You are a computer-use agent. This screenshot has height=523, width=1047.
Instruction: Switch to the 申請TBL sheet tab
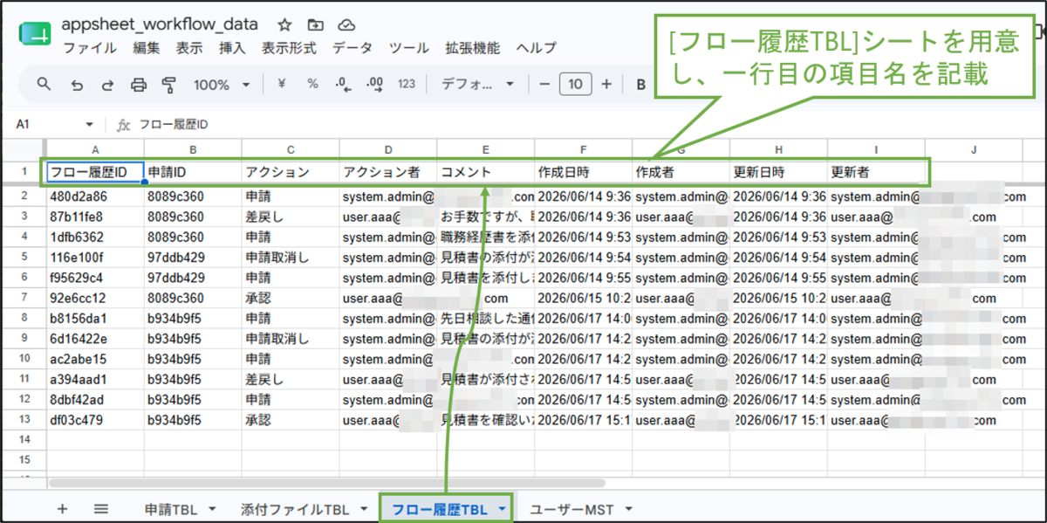(171, 508)
